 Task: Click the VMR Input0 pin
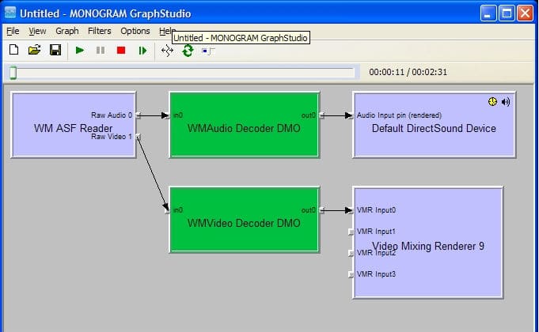pyautogui.click(x=351, y=210)
